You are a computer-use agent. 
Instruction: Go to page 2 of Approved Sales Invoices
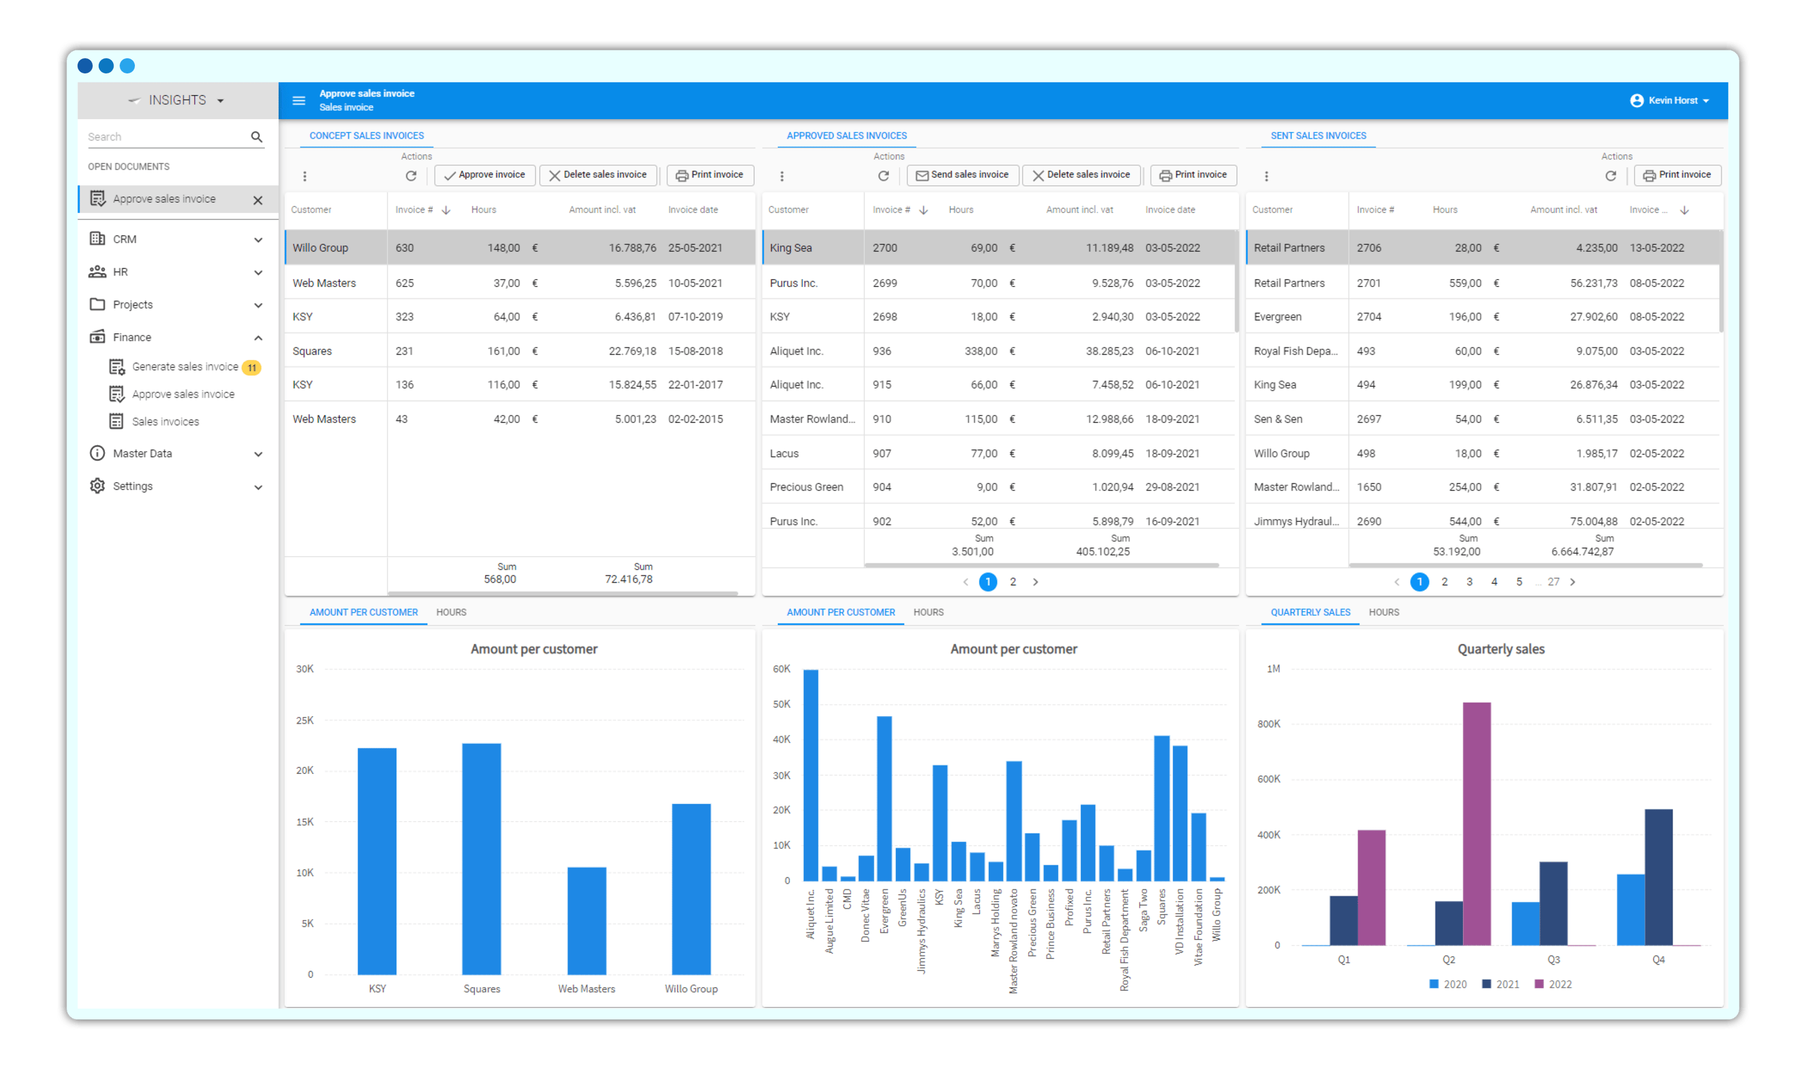[x=1013, y=582]
